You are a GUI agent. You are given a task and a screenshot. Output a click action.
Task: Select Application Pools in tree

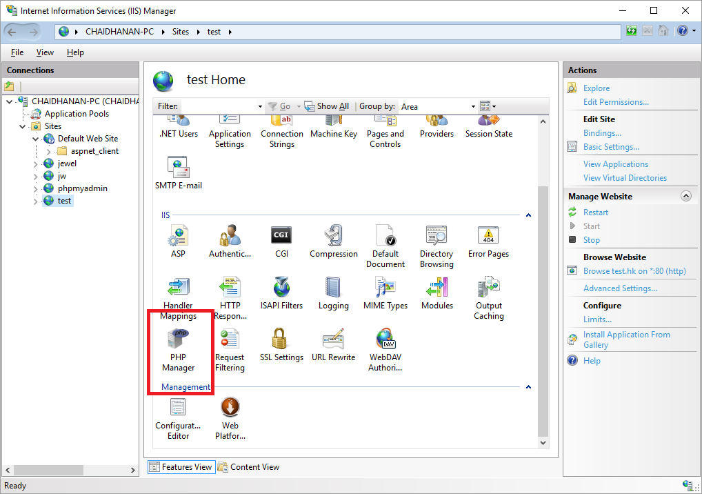tap(77, 114)
